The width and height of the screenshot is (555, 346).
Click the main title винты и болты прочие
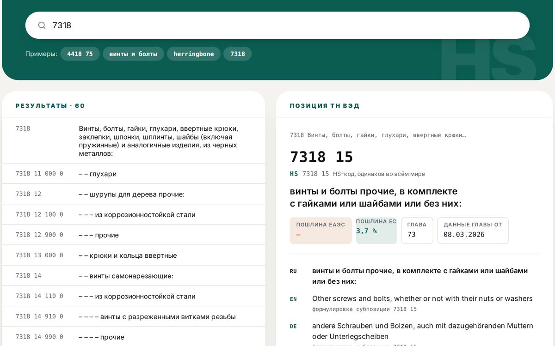tap(376, 197)
